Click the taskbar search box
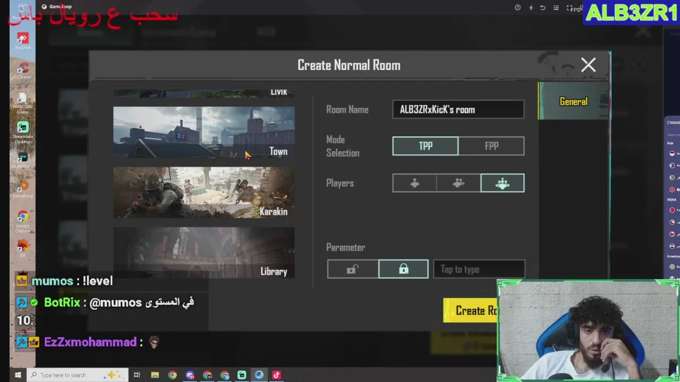680x382 pixels. pos(78,375)
